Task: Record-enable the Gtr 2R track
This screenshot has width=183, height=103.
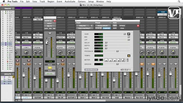Action: tap(63, 60)
